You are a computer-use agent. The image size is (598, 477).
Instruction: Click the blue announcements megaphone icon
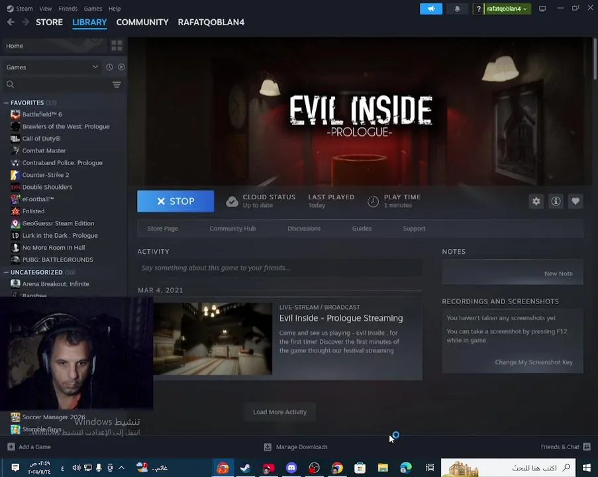point(431,9)
